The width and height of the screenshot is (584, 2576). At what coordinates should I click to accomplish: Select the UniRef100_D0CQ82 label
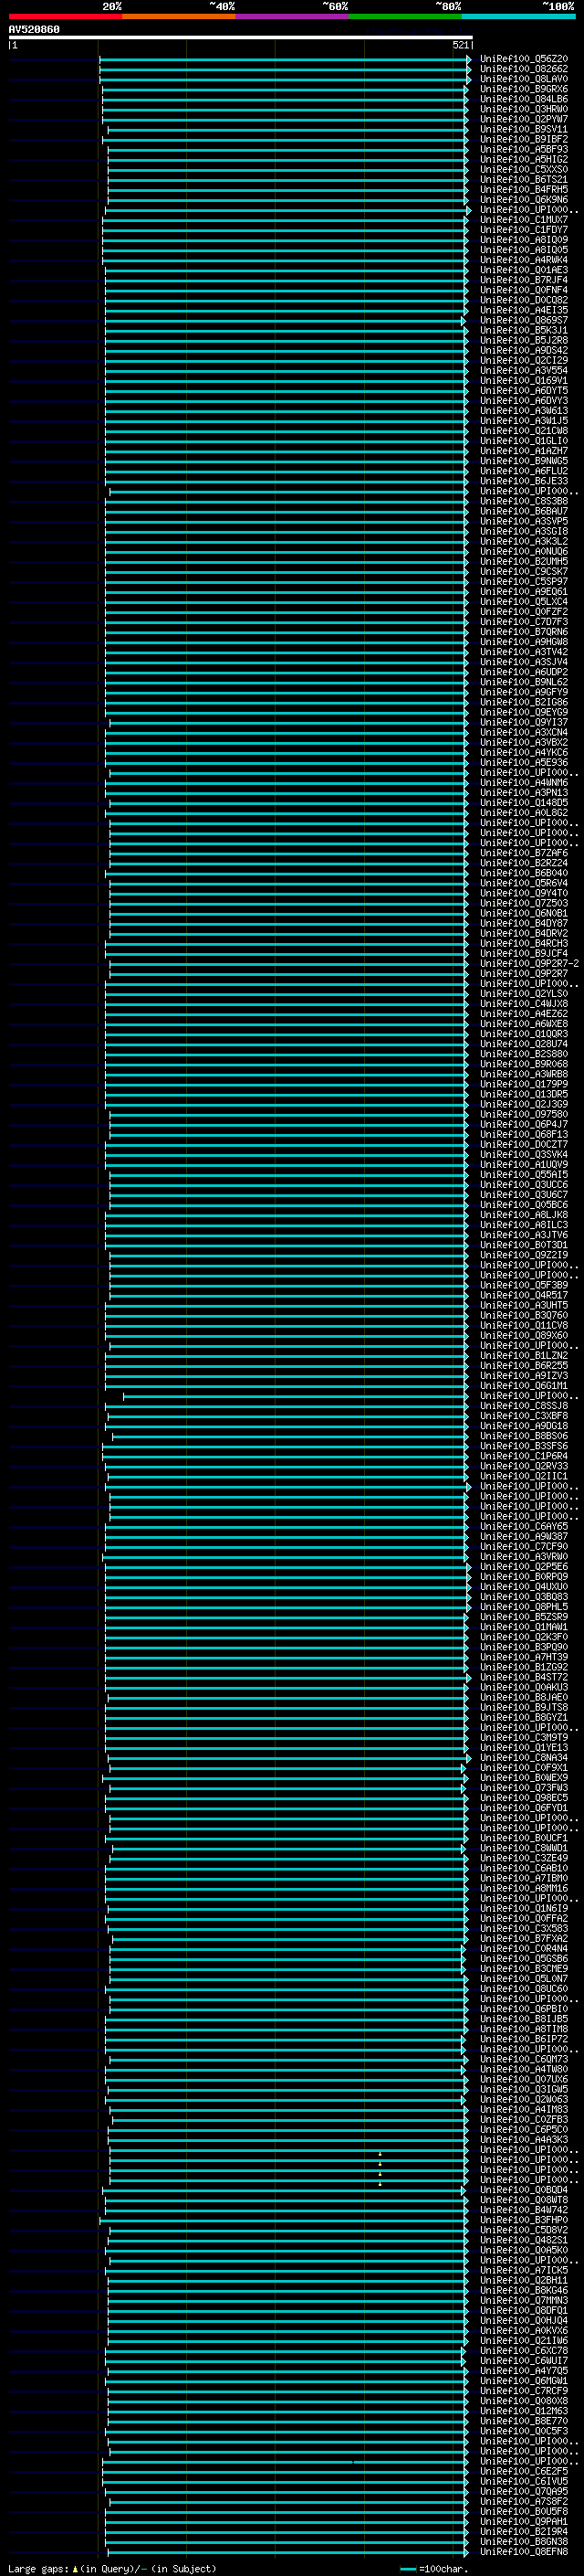tap(524, 300)
